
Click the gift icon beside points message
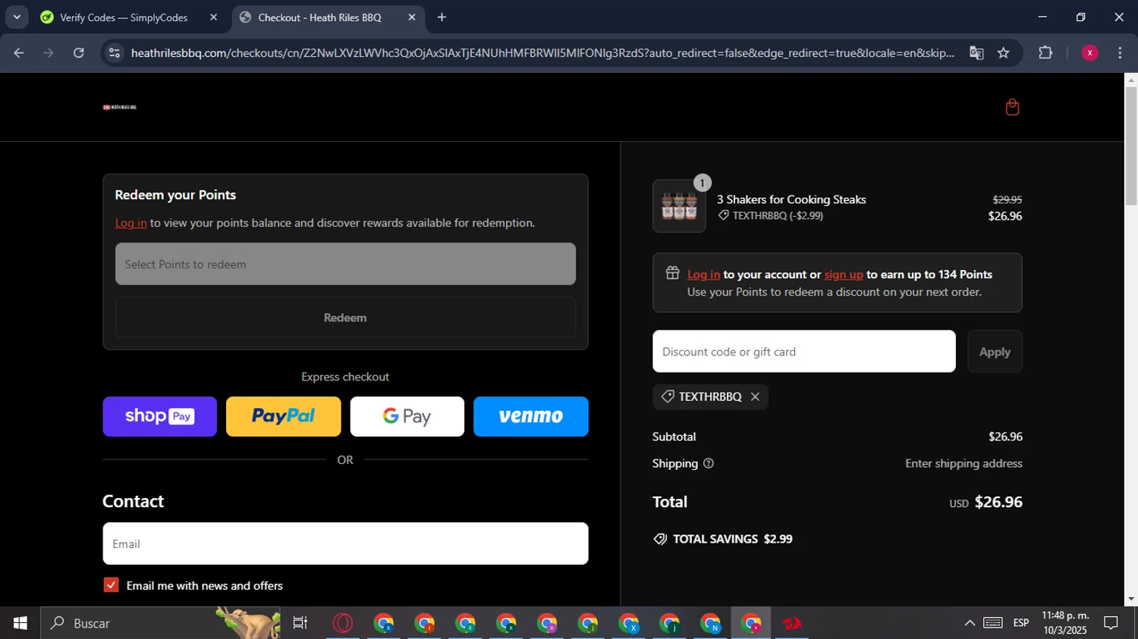[x=672, y=273]
